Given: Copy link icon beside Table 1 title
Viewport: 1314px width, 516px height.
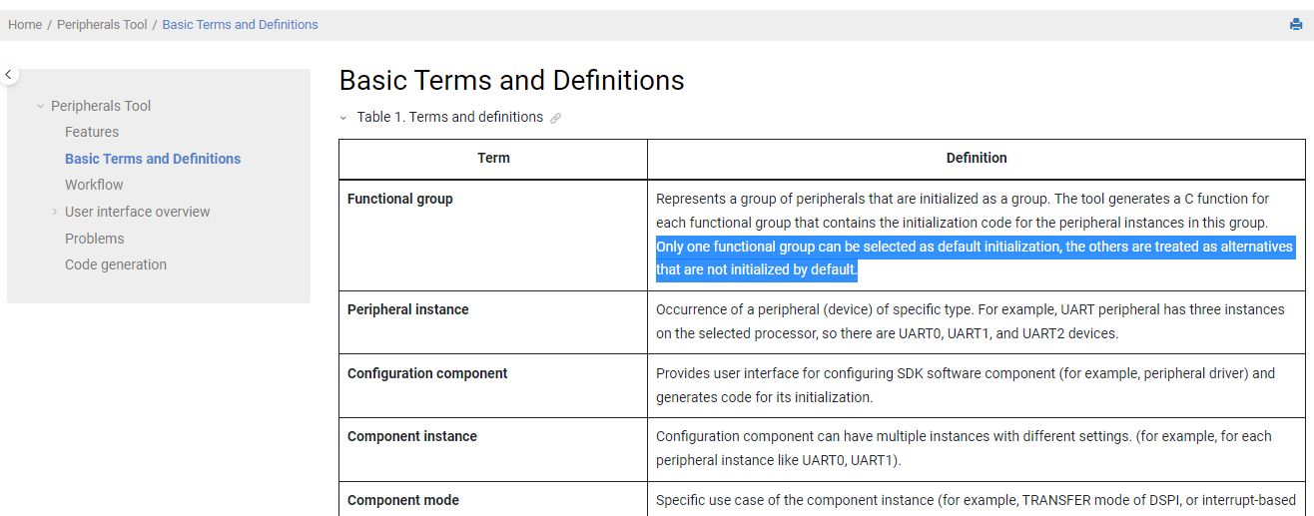Looking at the screenshot, I should [556, 118].
